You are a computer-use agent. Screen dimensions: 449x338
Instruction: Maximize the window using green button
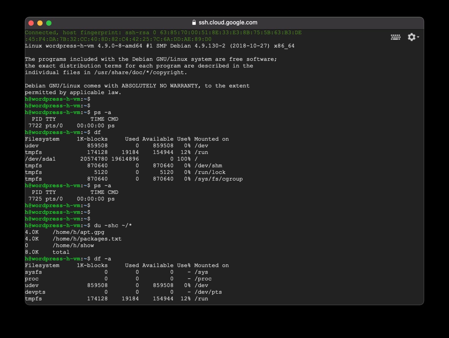click(49, 23)
